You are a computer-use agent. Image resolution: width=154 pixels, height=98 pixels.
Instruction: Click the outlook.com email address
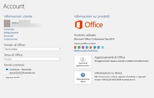tap(22, 73)
